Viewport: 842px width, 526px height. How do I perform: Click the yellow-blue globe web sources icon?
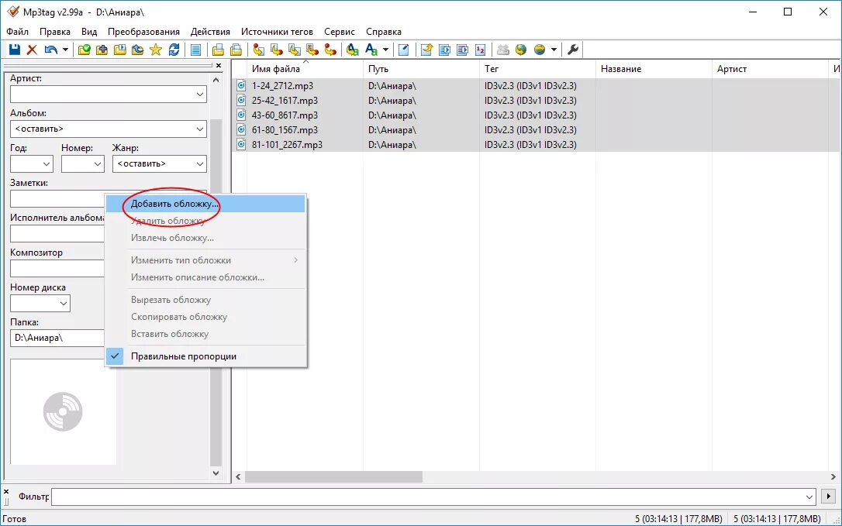540,50
